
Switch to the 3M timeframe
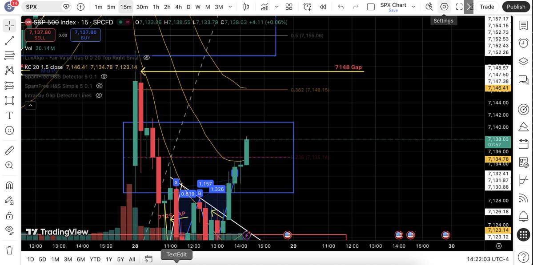(219, 7)
